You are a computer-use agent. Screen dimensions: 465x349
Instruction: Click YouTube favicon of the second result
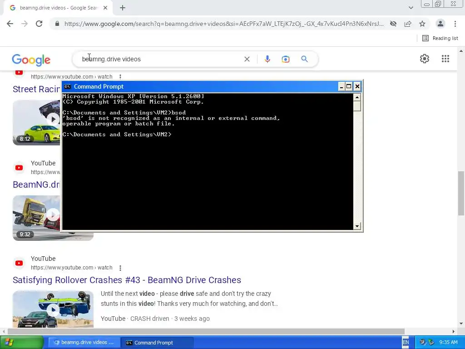pos(19,168)
